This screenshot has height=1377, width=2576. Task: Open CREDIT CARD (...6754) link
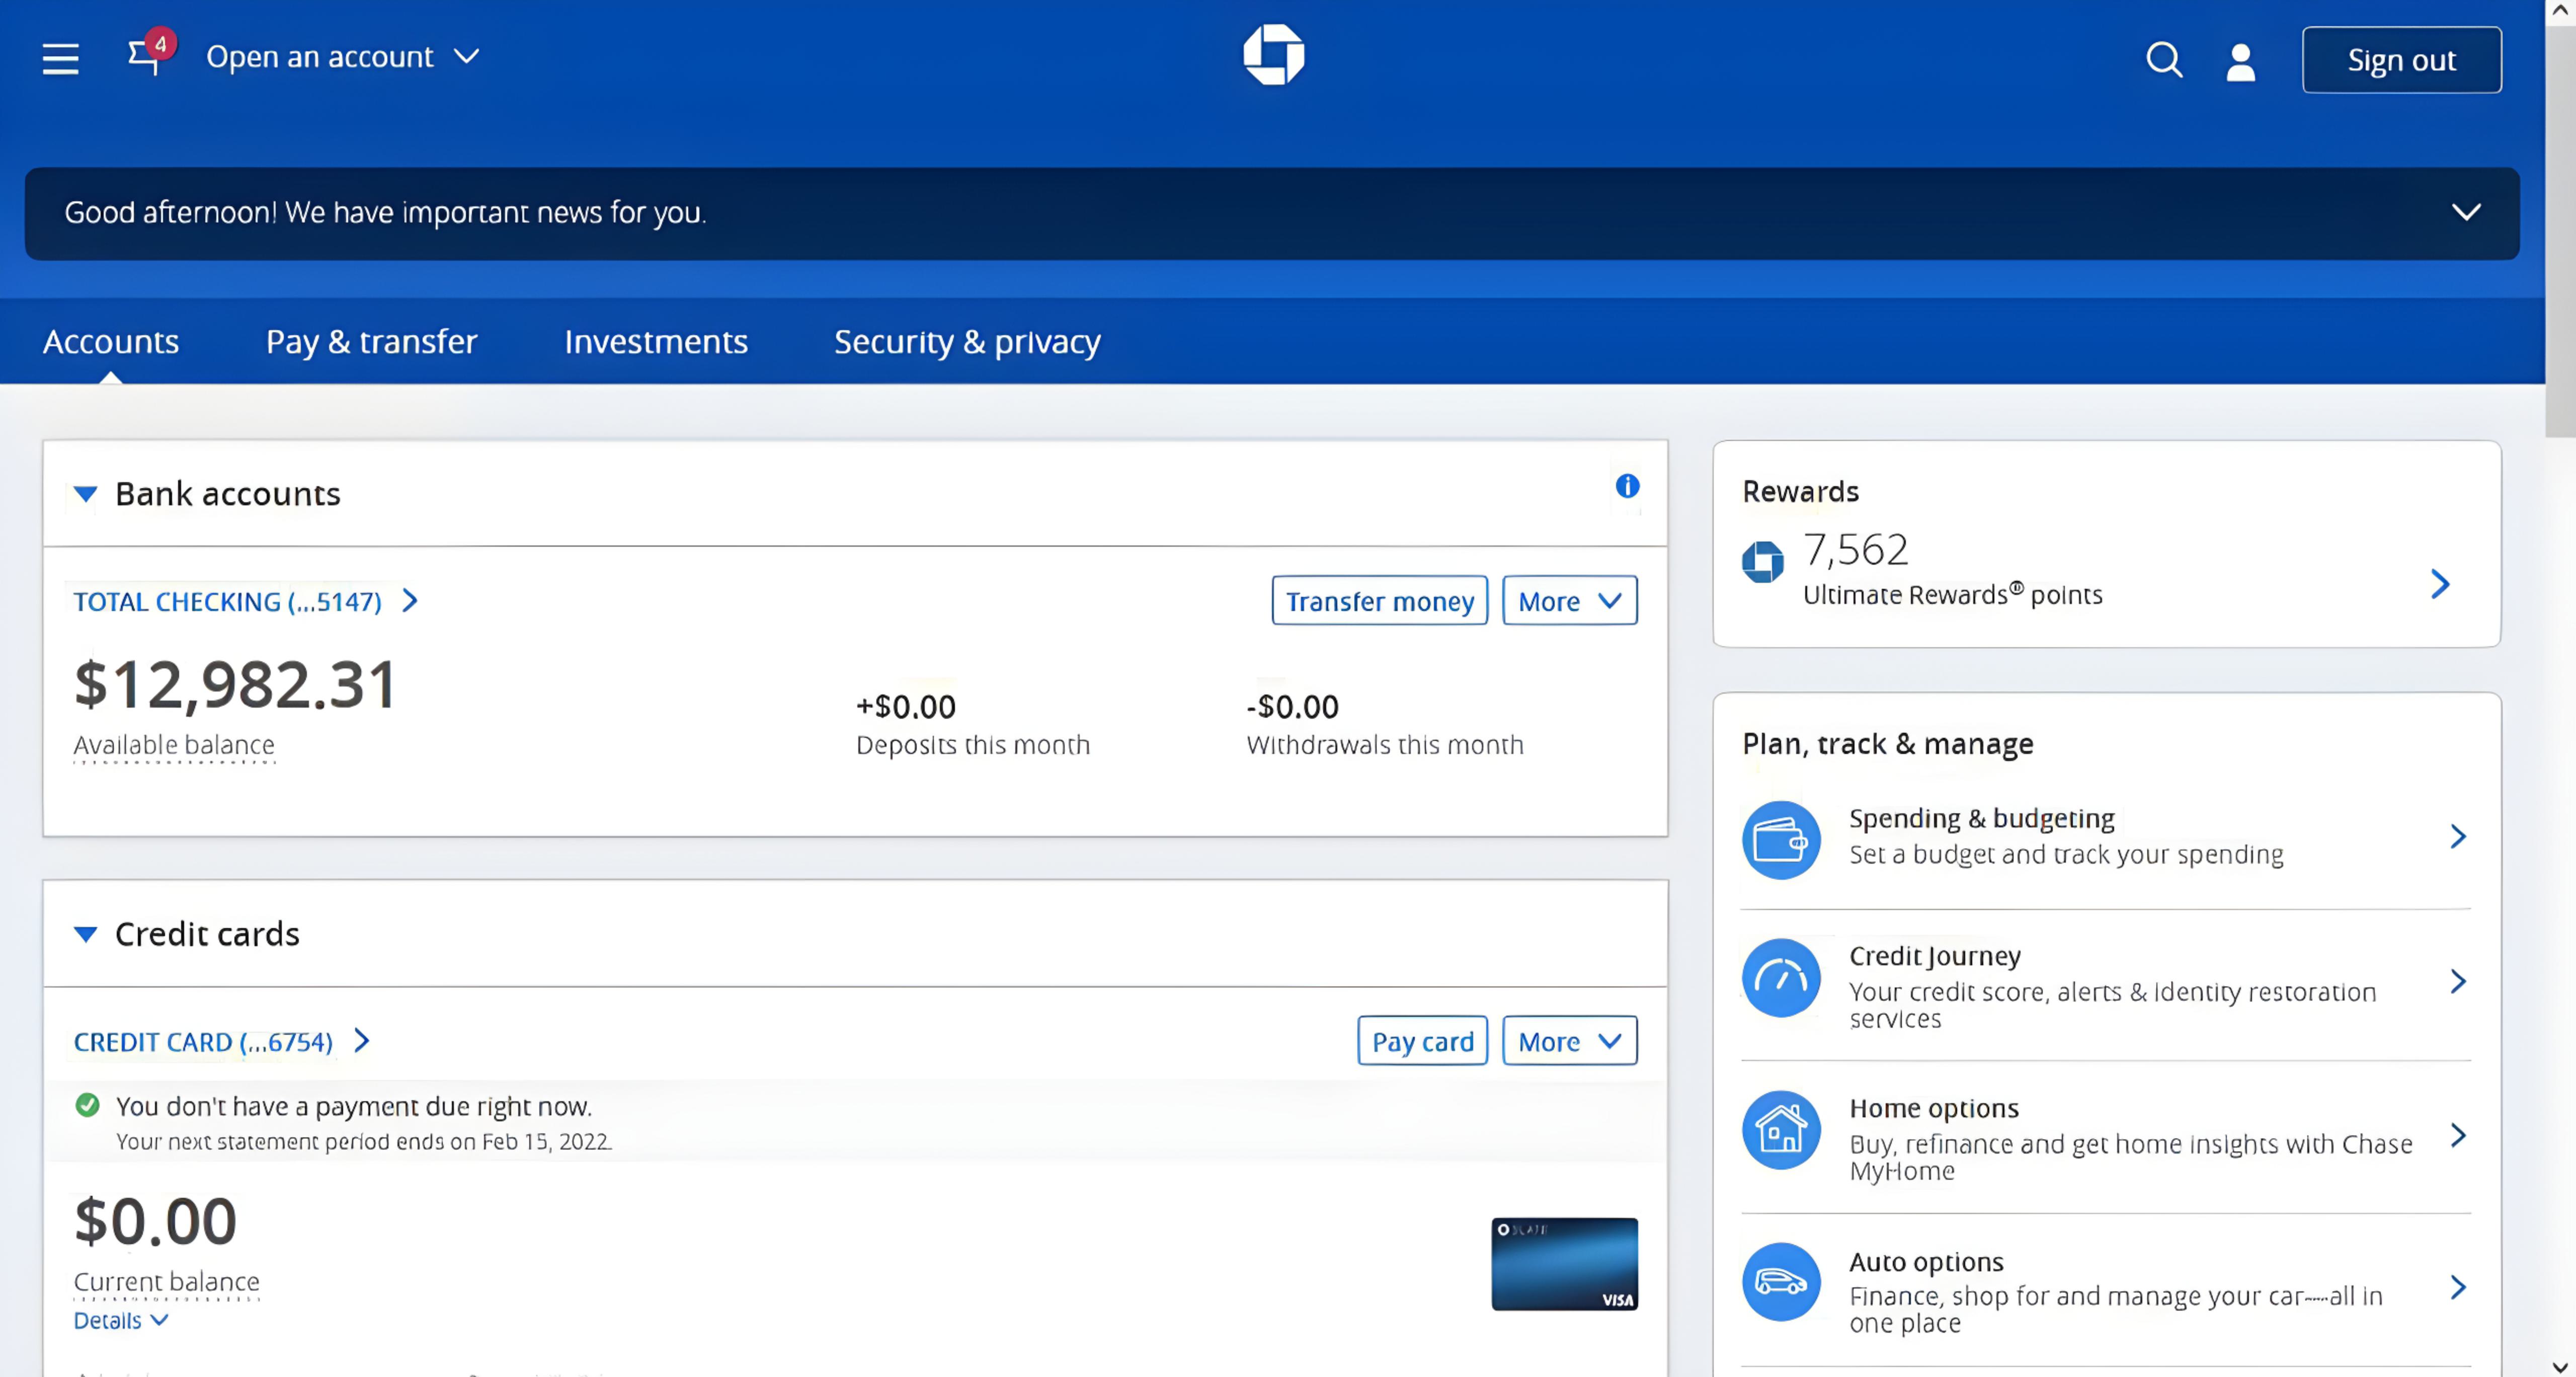coord(203,1042)
